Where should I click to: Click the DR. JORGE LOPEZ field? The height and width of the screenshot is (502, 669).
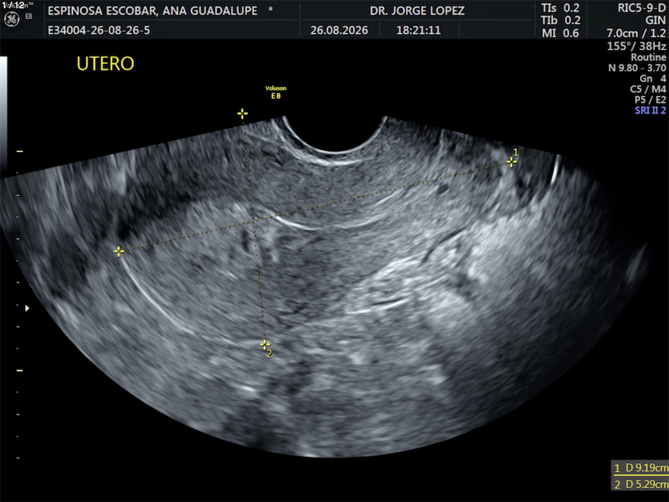(x=417, y=11)
